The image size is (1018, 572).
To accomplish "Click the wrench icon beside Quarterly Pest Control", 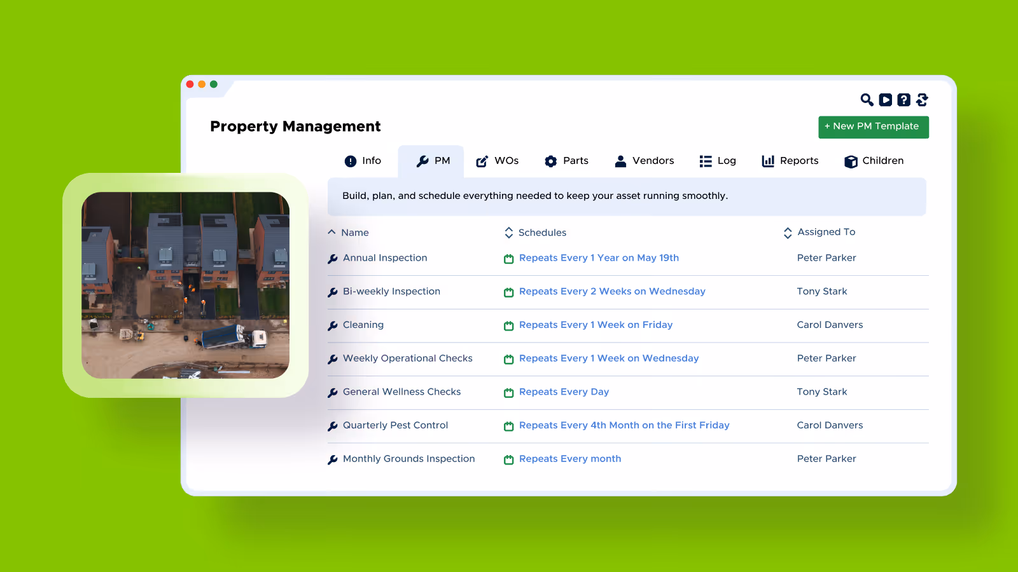I will point(333,425).
